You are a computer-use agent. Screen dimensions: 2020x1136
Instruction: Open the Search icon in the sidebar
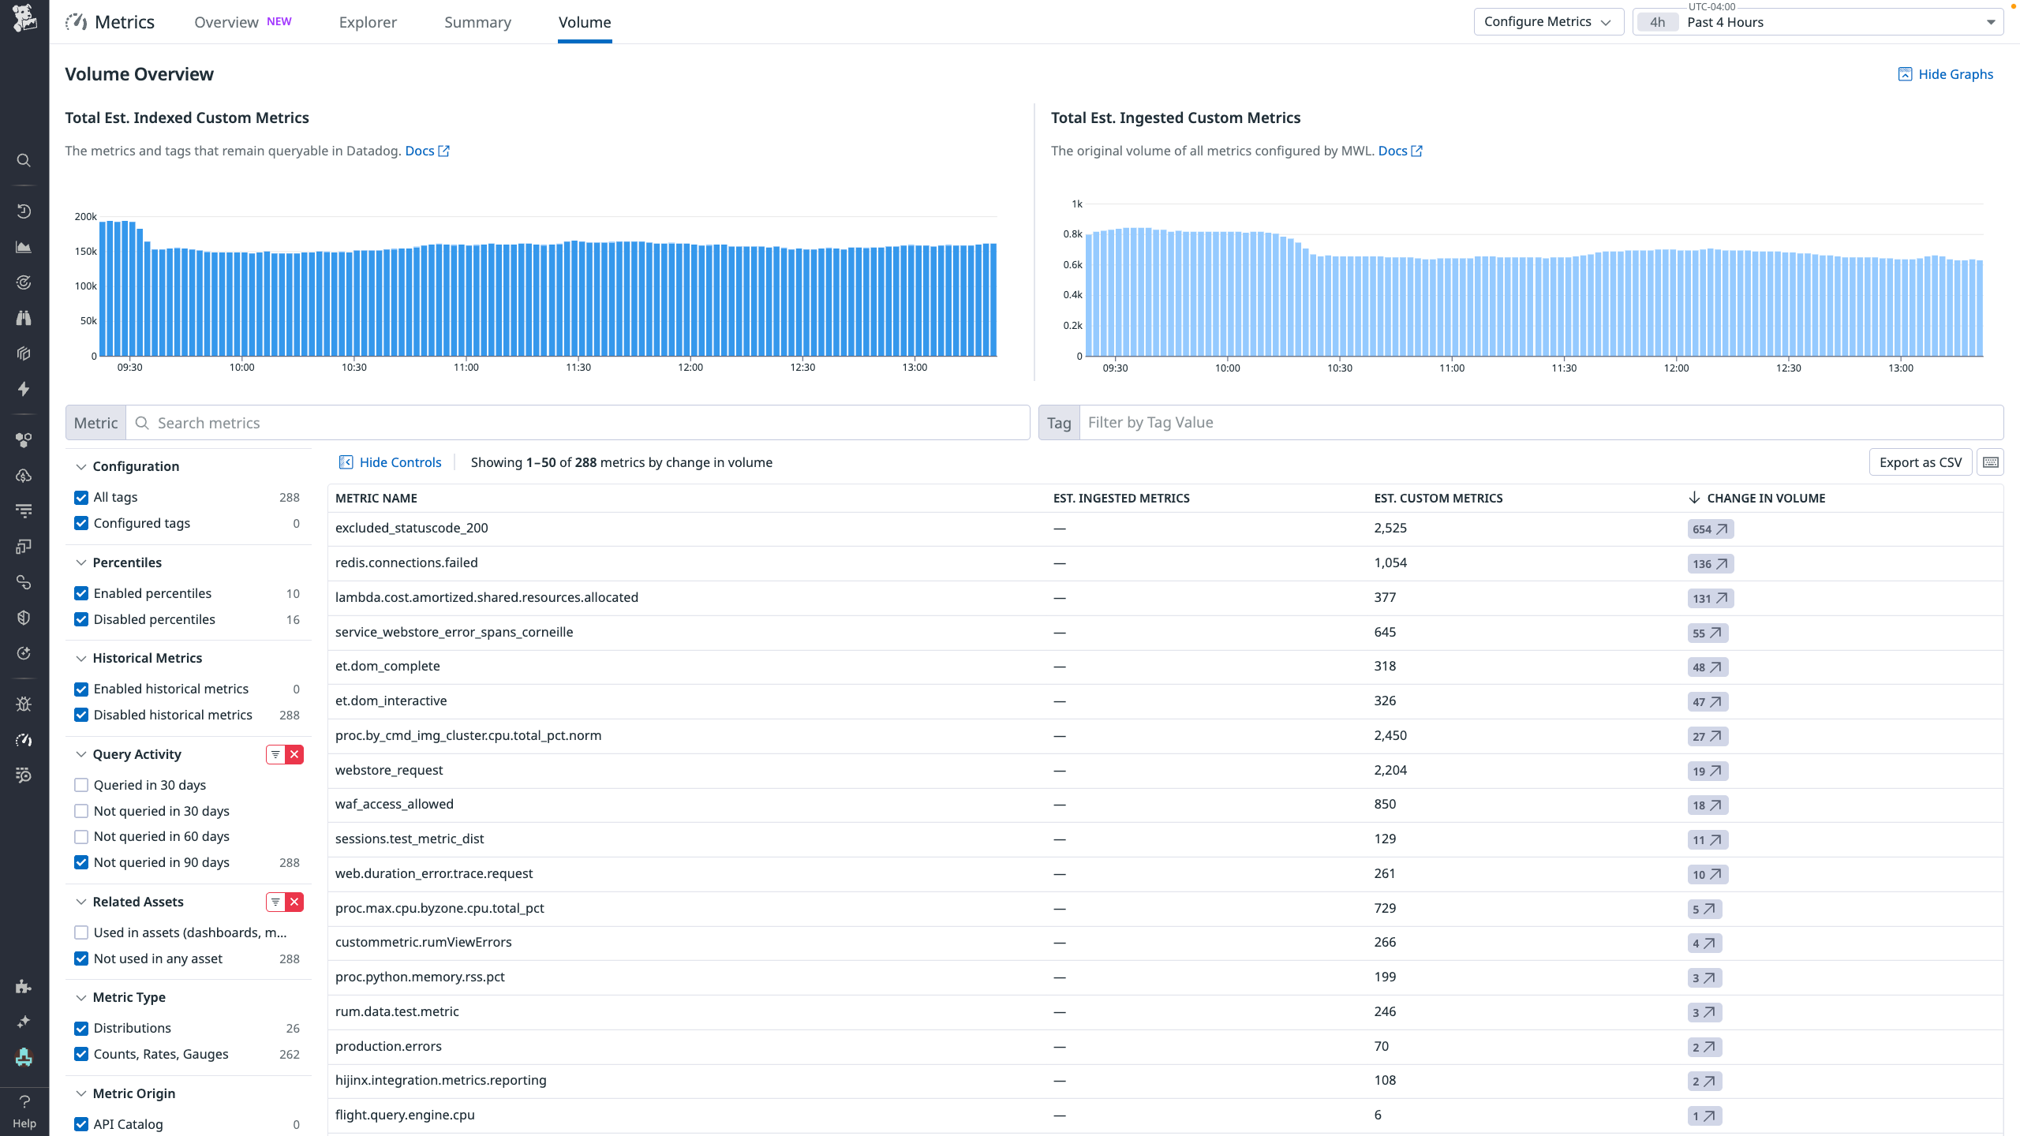(24, 160)
